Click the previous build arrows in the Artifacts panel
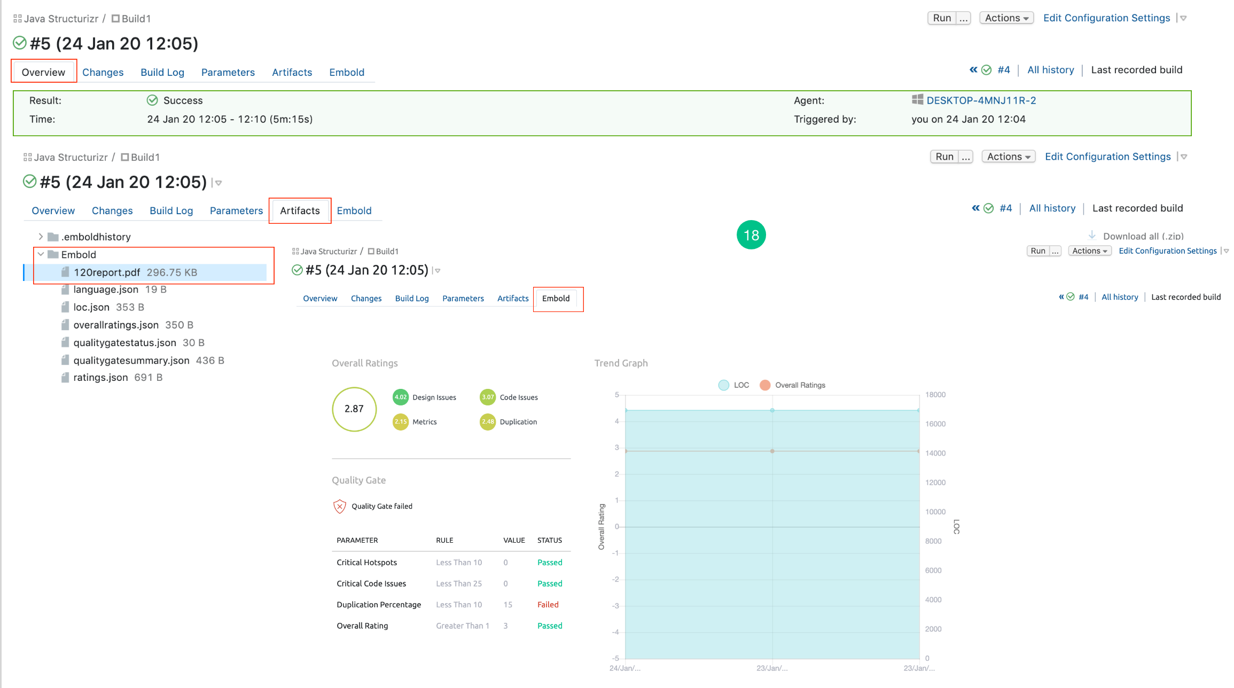The height and width of the screenshot is (688, 1234). pyautogui.click(x=975, y=208)
